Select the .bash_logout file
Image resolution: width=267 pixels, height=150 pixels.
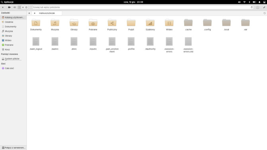click(36, 41)
